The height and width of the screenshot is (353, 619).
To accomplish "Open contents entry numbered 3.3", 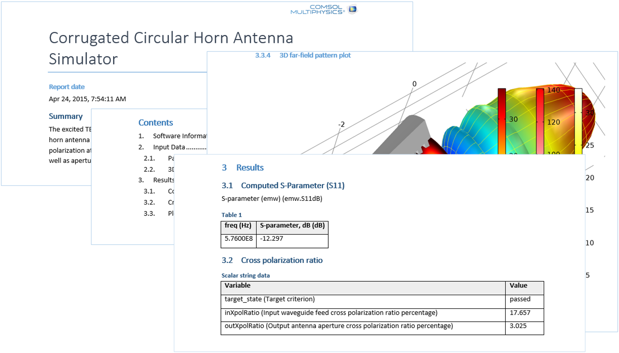I will pyautogui.click(x=159, y=213).
